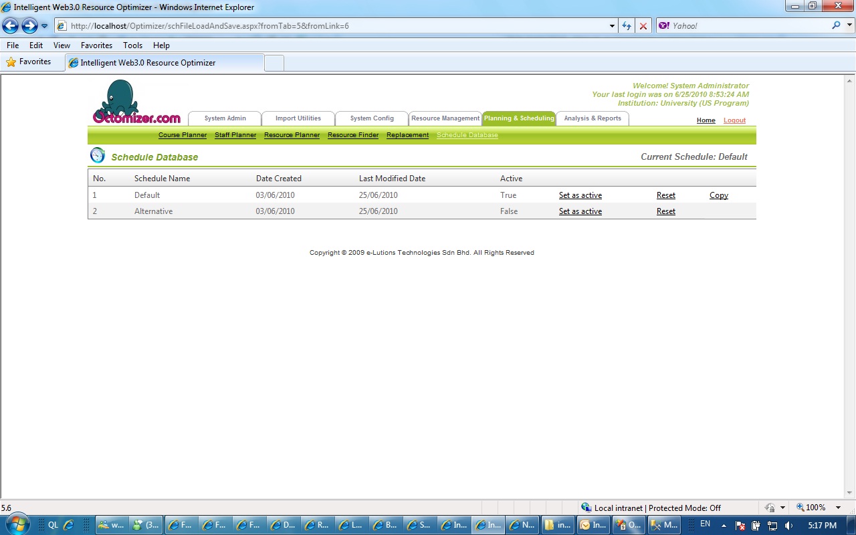Reset the Default schedule

pyautogui.click(x=666, y=195)
